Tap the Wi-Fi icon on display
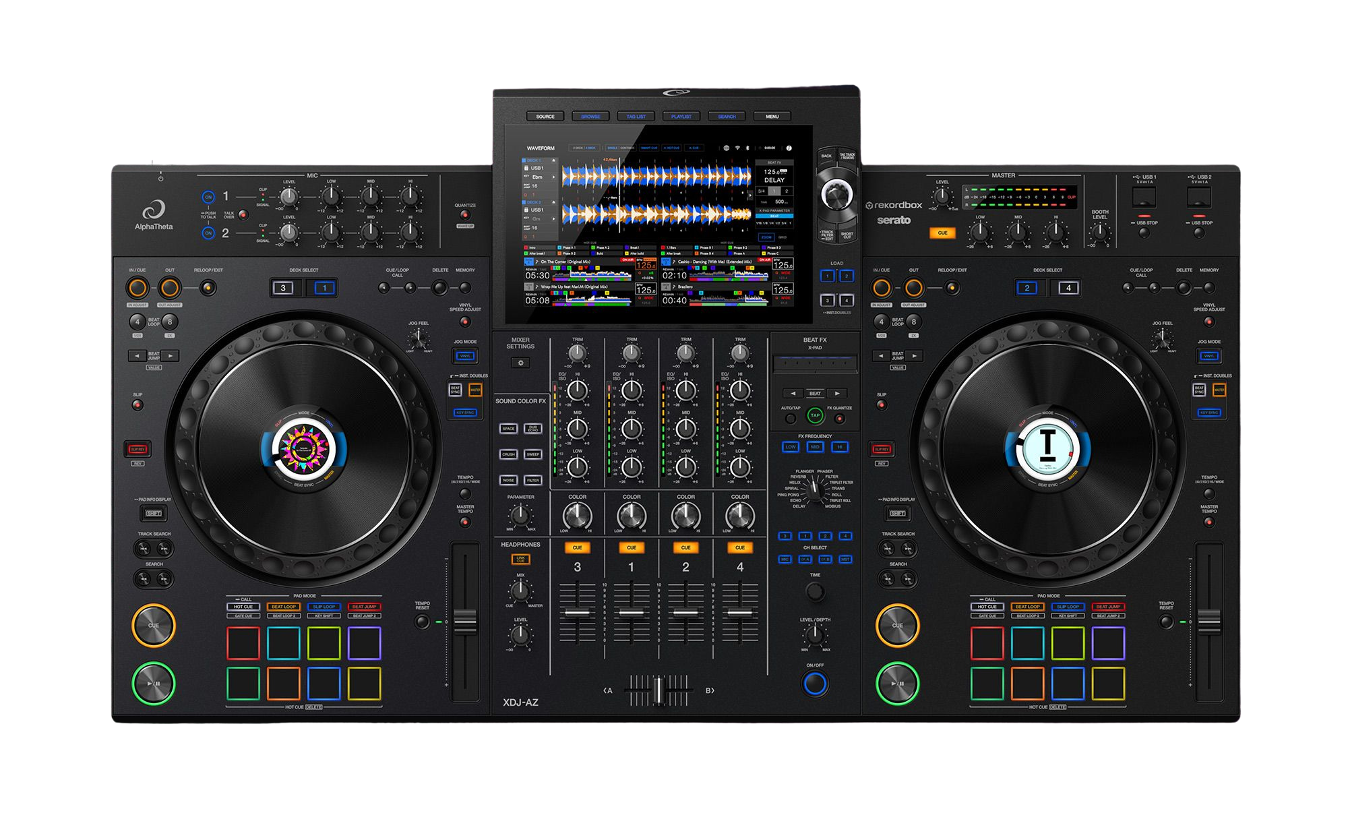 [737, 148]
